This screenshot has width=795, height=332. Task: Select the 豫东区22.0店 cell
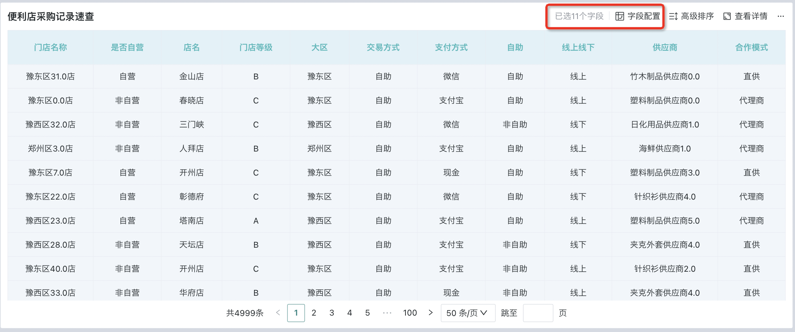(50, 197)
